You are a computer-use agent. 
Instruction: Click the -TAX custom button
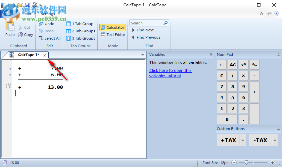point(260,140)
